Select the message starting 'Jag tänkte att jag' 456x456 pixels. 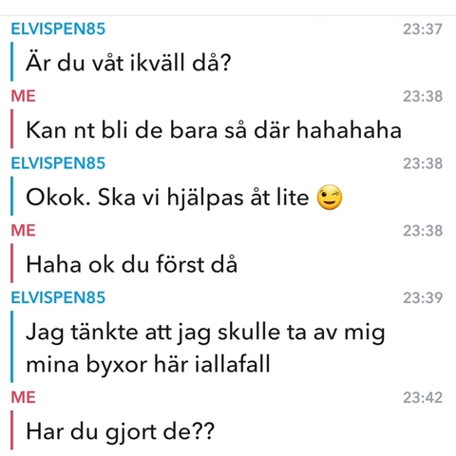pos(205,348)
